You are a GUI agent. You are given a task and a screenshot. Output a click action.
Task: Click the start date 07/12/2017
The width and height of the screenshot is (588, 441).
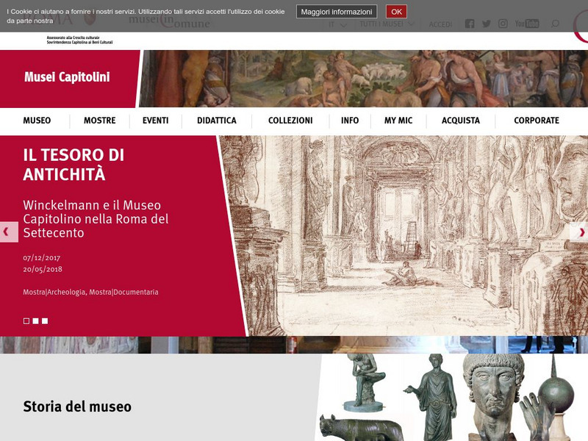tap(42, 258)
